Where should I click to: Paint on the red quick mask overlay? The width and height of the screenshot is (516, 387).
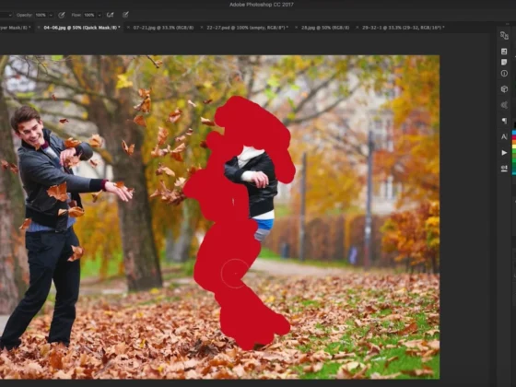click(230, 230)
